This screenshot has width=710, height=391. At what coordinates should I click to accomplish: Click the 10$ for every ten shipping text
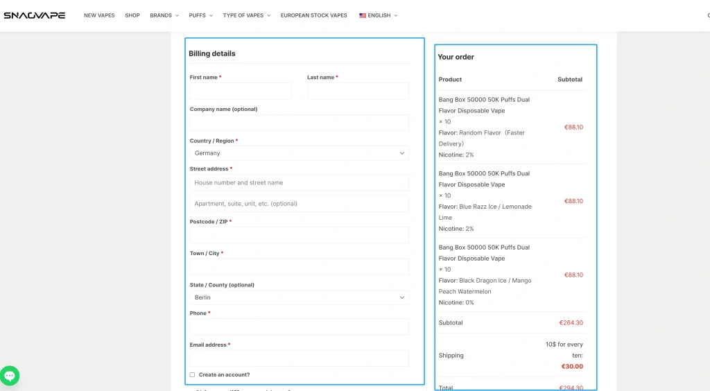click(x=564, y=350)
